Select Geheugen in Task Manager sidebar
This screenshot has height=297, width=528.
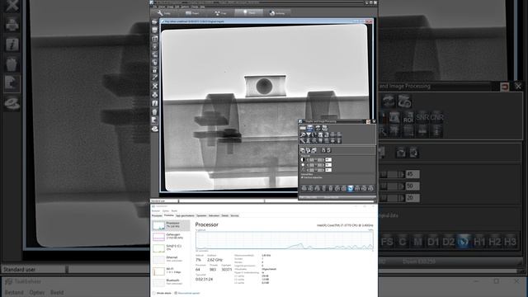click(171, 237)
